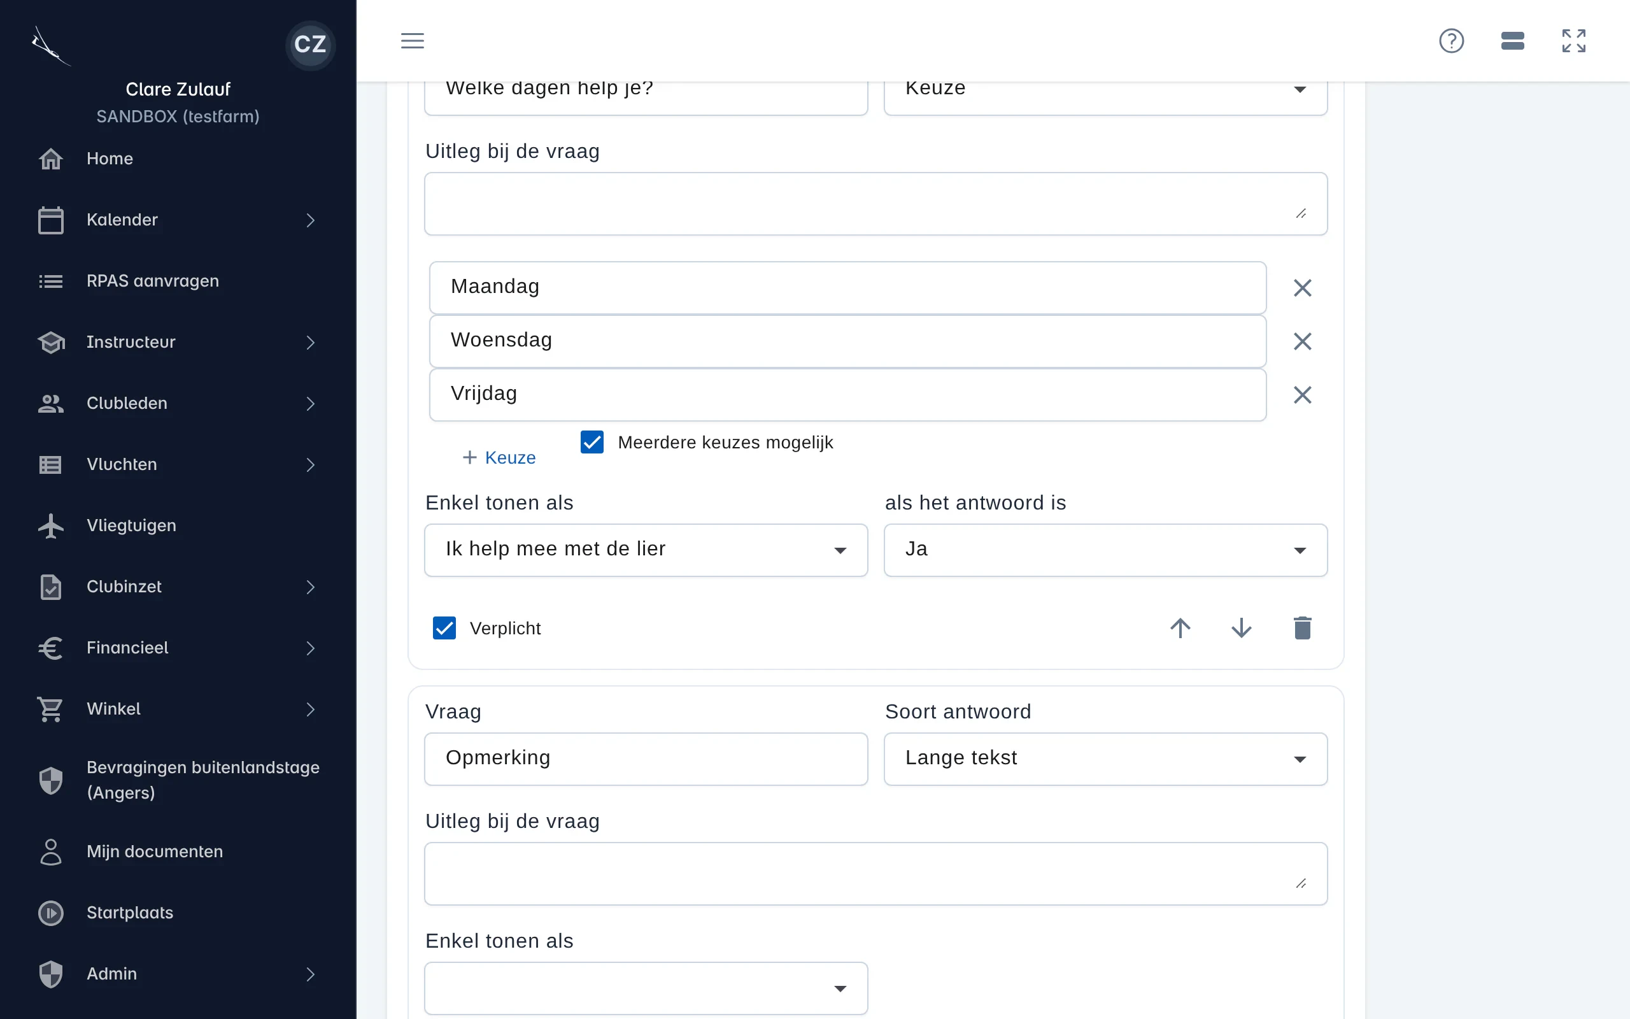Expand the Kalender menu
Image resolution: width=1630 pixels, height=1019 pixels.
[178, 220]
